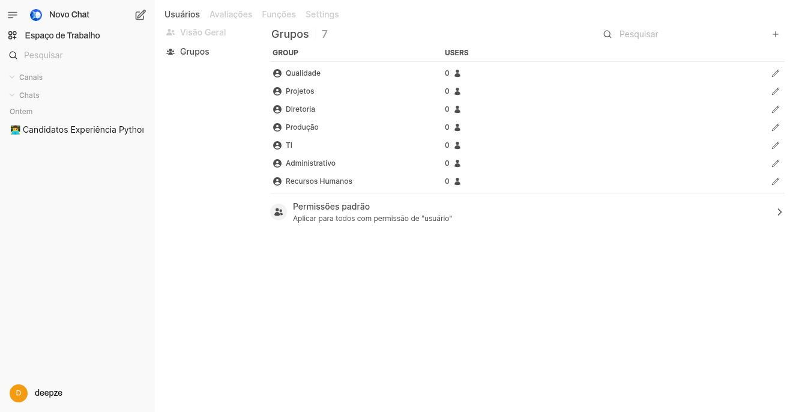The width and height of the screenshot is (796, 412).
Task: Edit the Qualidade group pencil icon
Action: pyautogui.click(x=776, y=73)
